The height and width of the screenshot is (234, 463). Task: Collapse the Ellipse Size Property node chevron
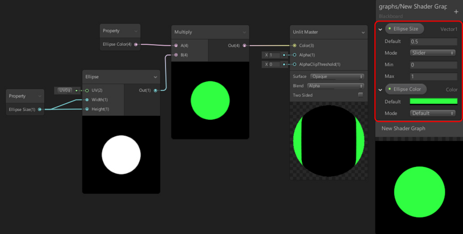[x=40, y=96]
